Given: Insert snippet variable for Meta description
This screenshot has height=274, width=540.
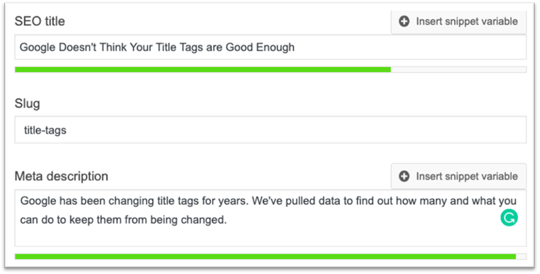Looking at the screenshot, I should [x=458, y=176].
